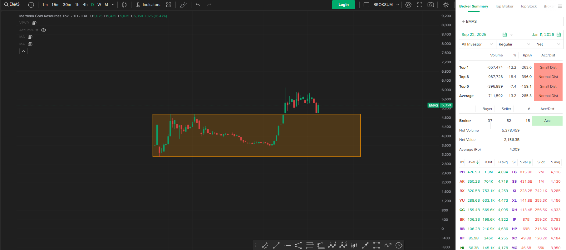Switch theme with the sun icon

(446, 5)
